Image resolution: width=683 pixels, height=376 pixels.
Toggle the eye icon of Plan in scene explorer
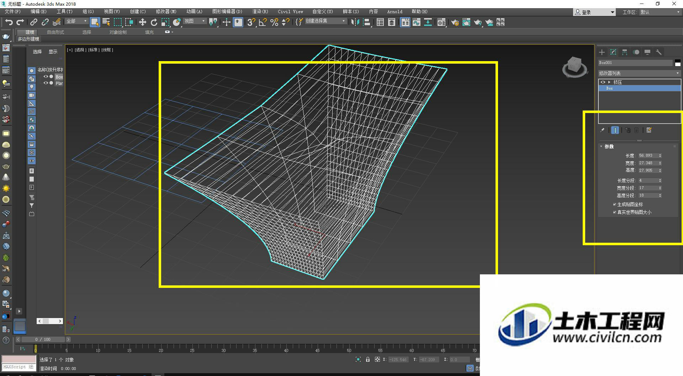(x=46, y=83)
